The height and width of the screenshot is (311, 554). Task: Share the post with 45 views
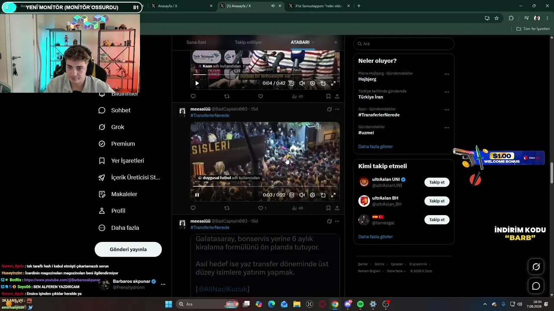coord(337,96)
